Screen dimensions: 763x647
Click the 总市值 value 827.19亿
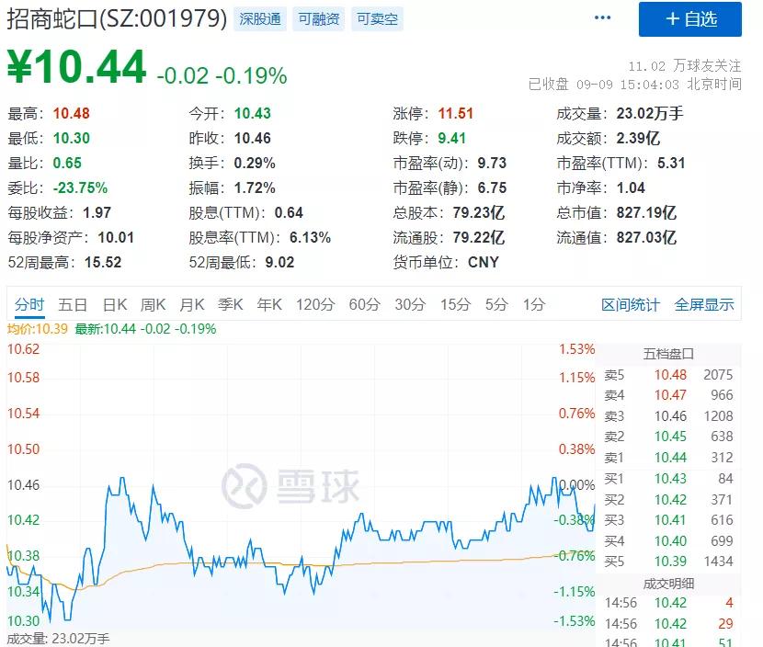646,212
